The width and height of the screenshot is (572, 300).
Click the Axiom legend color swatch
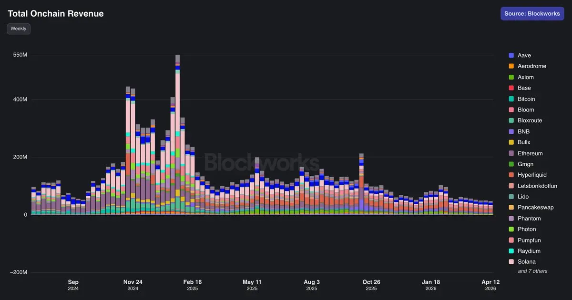point(511,77)
